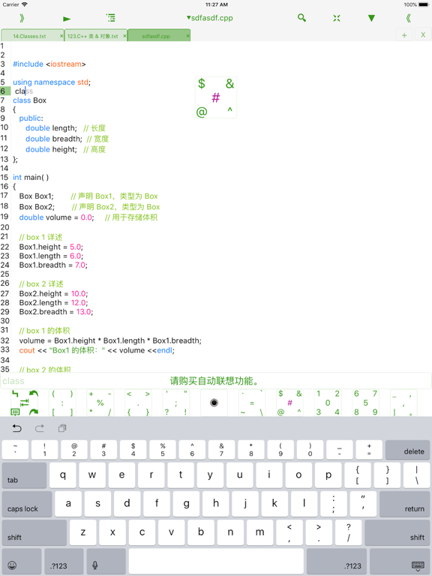
Task: Toggle fullscreen with the collapse-arrows icon
Action: (337, 18)
